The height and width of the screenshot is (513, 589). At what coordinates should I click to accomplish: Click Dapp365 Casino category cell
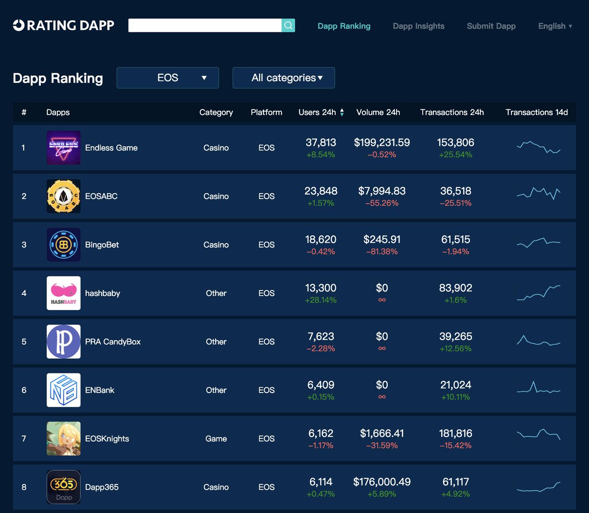pyautogui.click(x=216, y=487)
